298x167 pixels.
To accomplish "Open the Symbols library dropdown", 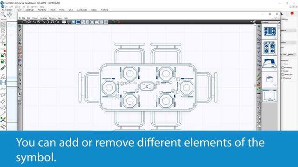I will pos(271,23).
